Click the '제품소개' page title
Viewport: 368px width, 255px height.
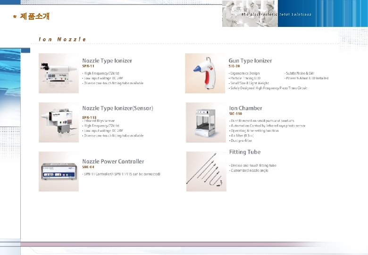click(35, 16)
